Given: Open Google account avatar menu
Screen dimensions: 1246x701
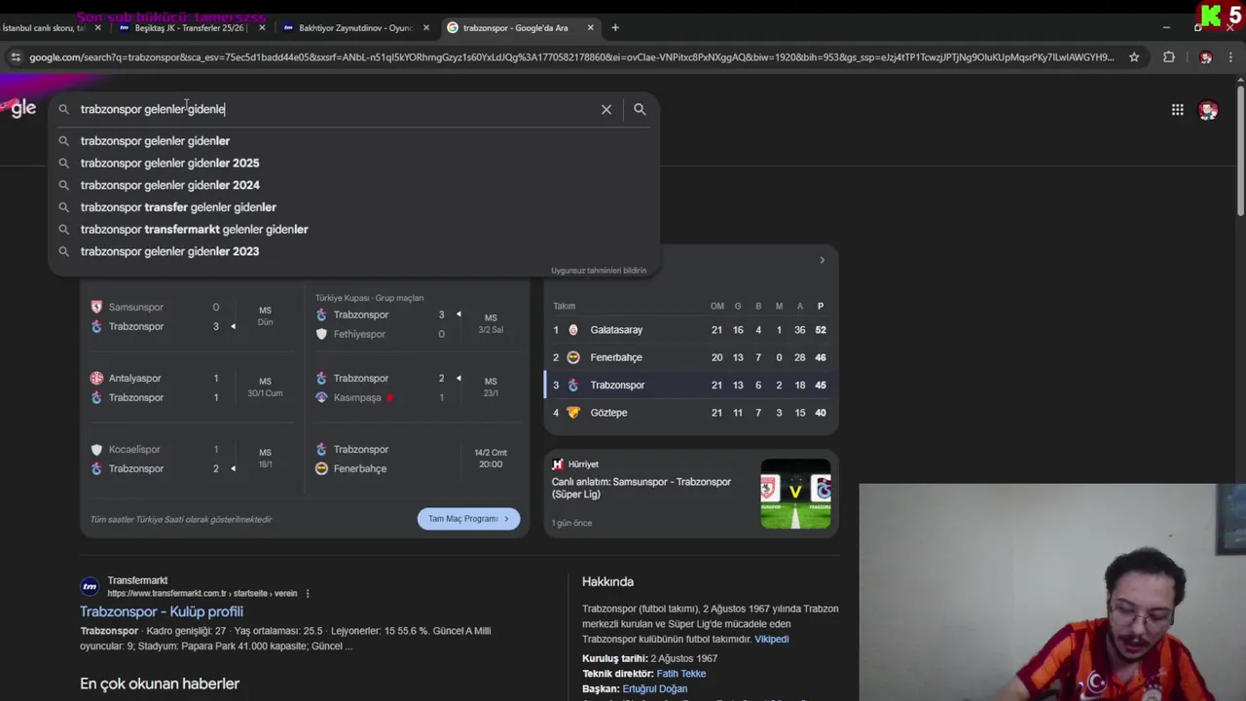Looking at the screenshot, I should pos(1208,110).
